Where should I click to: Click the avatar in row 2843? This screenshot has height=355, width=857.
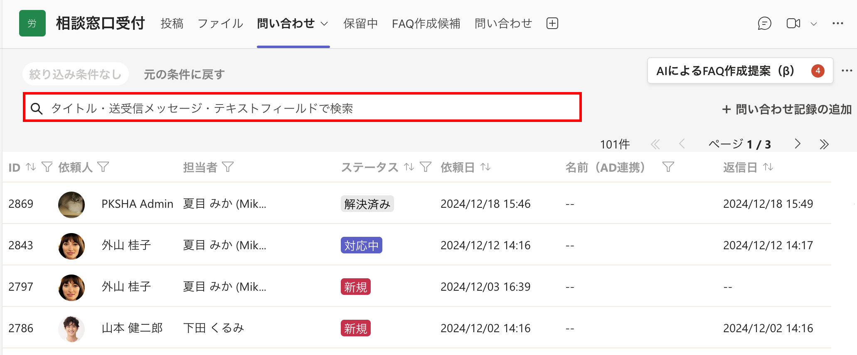[71, 246]
